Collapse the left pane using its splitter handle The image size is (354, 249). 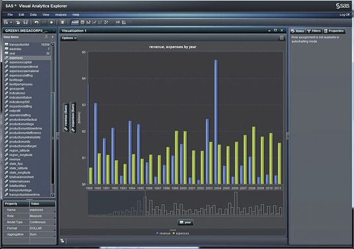tap(58, 135)
